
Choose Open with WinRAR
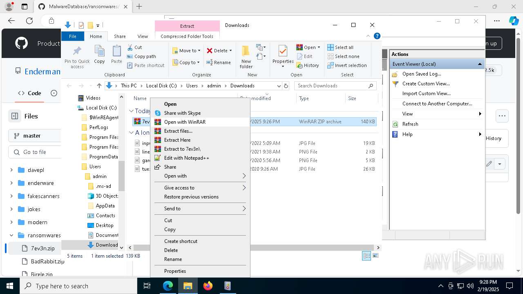click(200, 122)
